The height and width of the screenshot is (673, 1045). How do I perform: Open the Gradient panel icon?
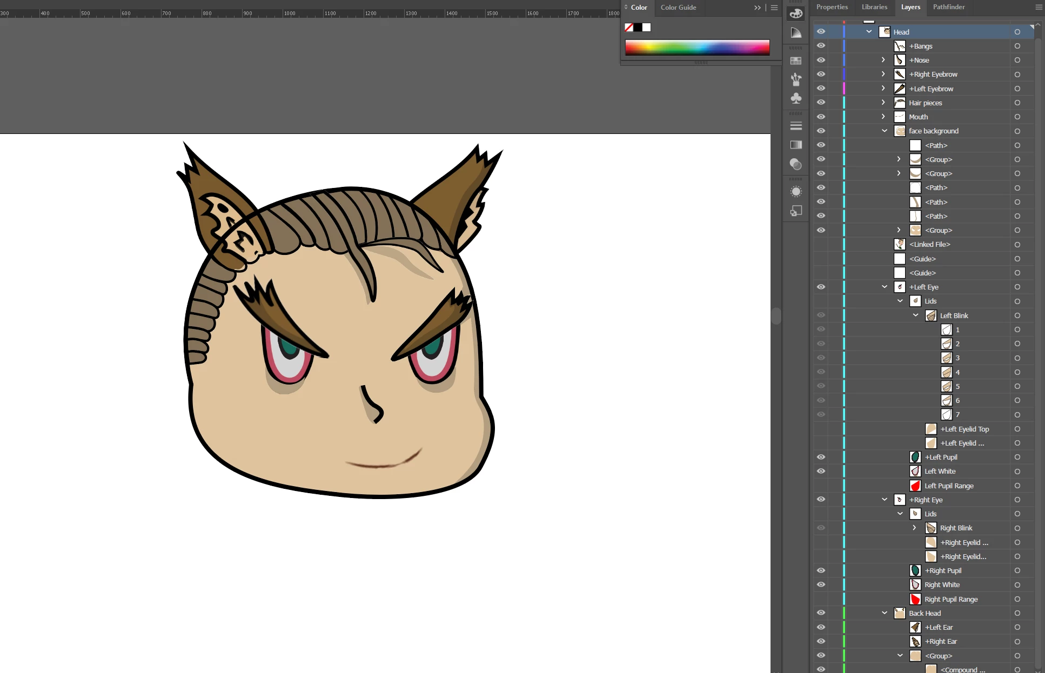pos(796,145)
